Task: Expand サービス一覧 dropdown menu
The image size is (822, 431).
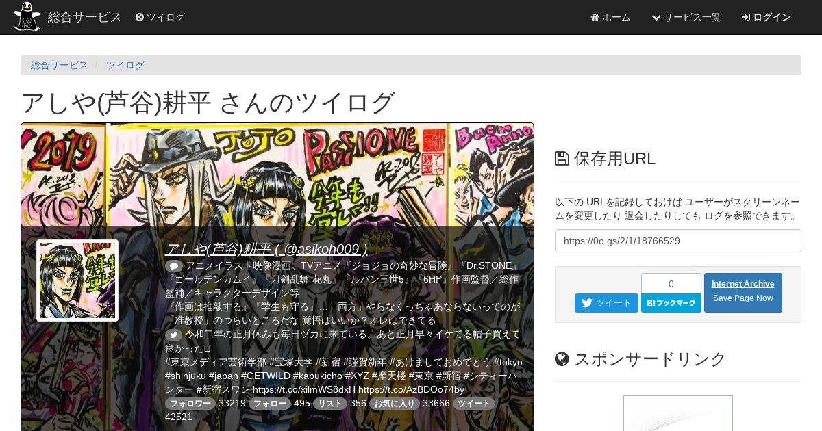Action: click(686, 17)
